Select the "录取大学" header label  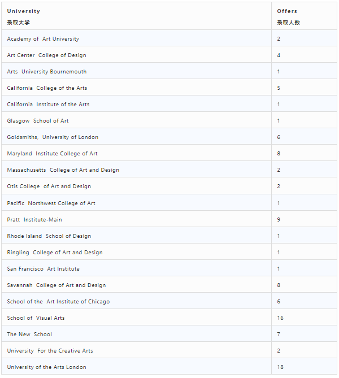click(x=19, y=23)
